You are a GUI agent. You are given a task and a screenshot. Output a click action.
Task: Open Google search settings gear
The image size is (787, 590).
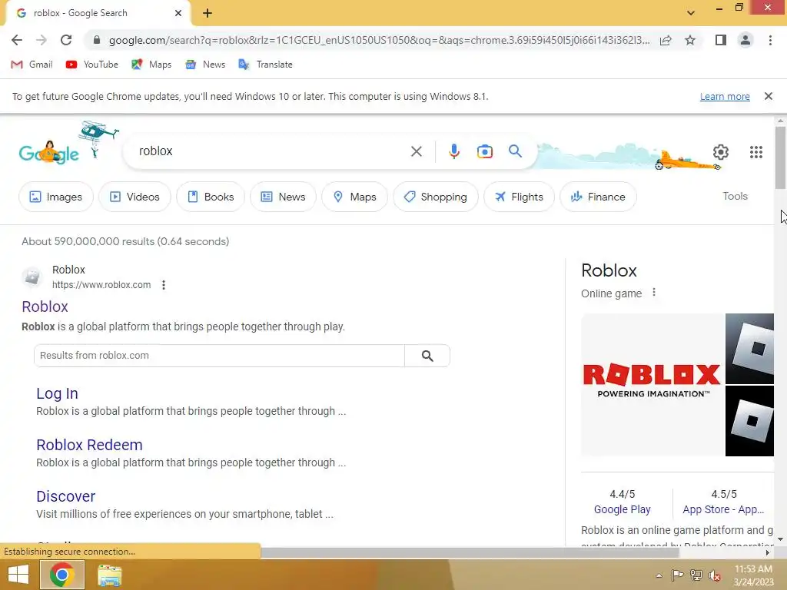point(720,152)
